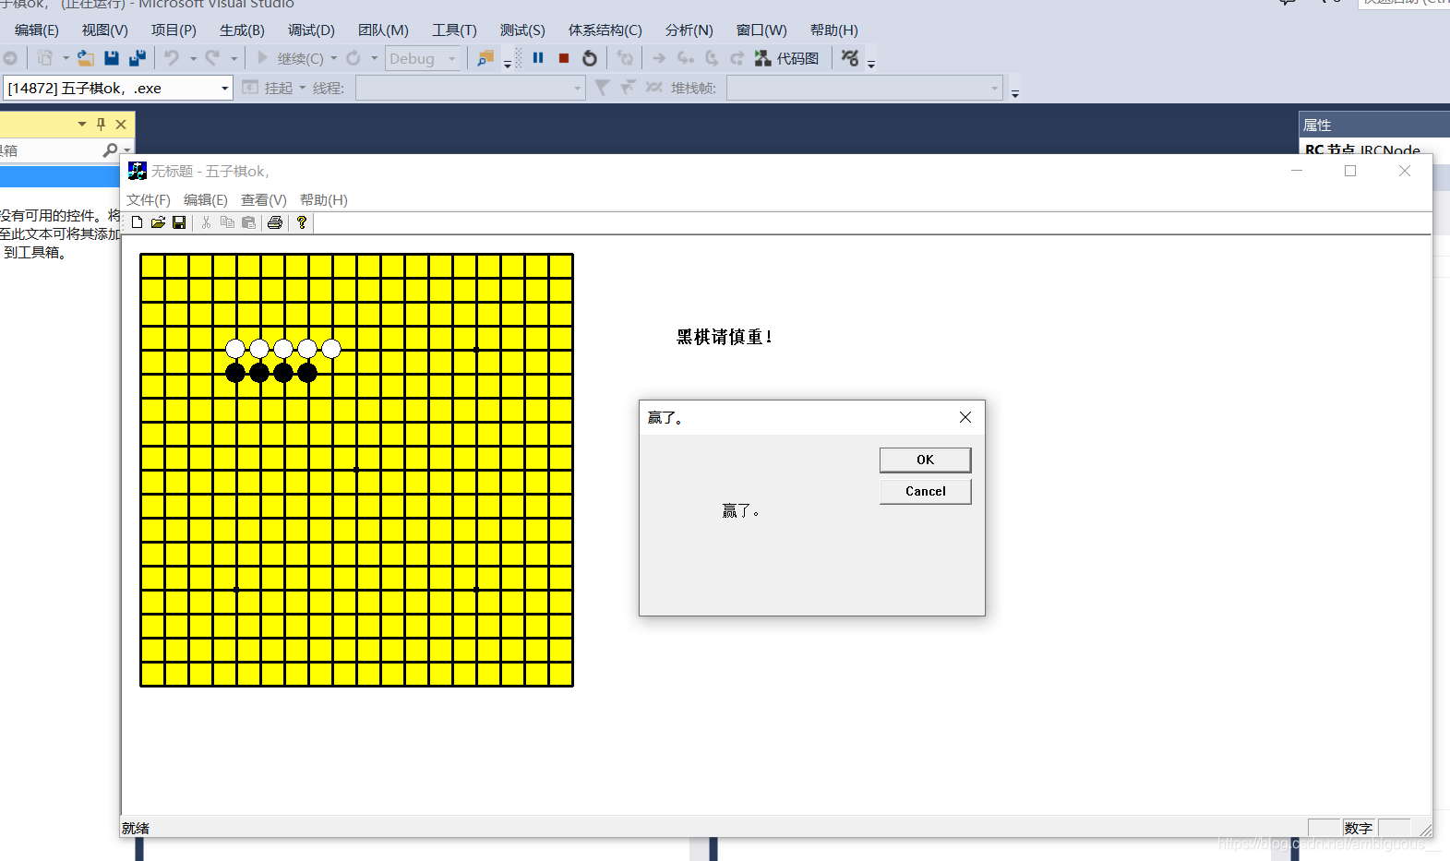Screen dimensions: 1450x861
Task: Undo icon in Visual Studio toolbar
Action: pyautogui.click(x=172, y=58)
